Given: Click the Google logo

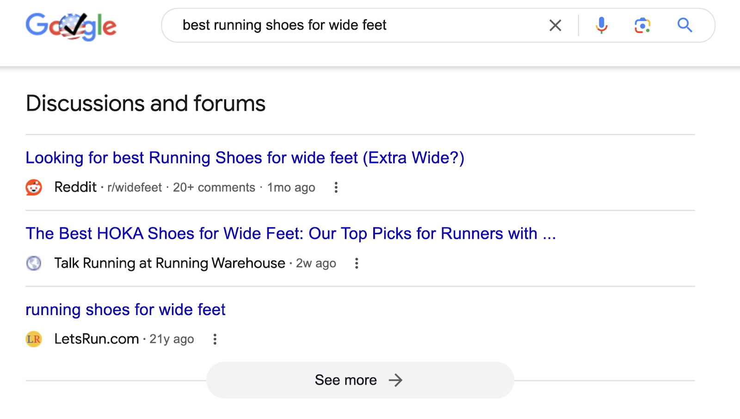Looking at the screenshot, I should click(71, 26).
